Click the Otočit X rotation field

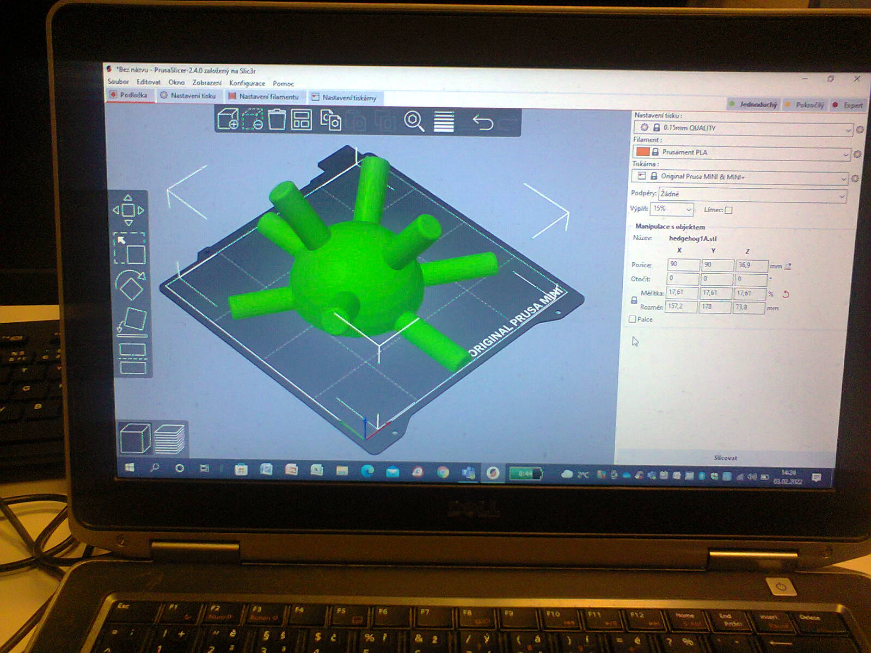tap(683, 279)
